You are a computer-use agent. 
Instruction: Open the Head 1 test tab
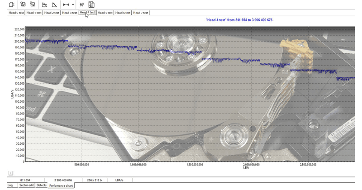(34, 13)
